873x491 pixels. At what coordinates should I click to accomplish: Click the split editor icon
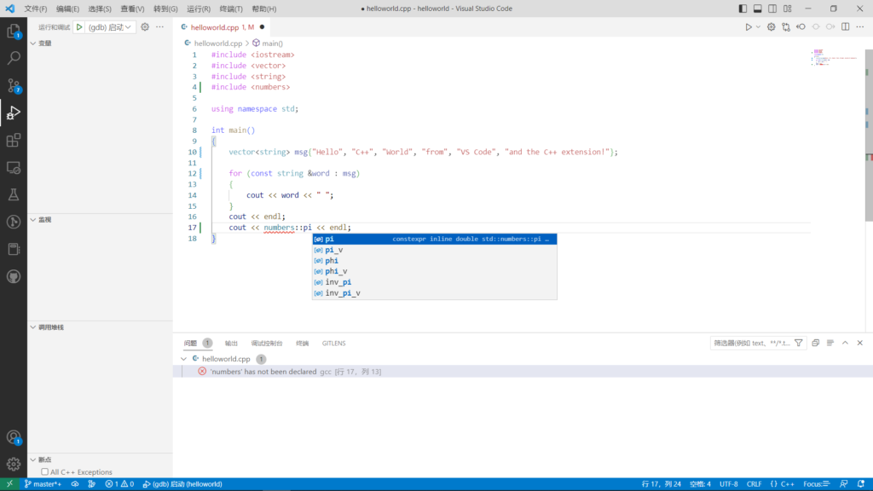[846, 27]
